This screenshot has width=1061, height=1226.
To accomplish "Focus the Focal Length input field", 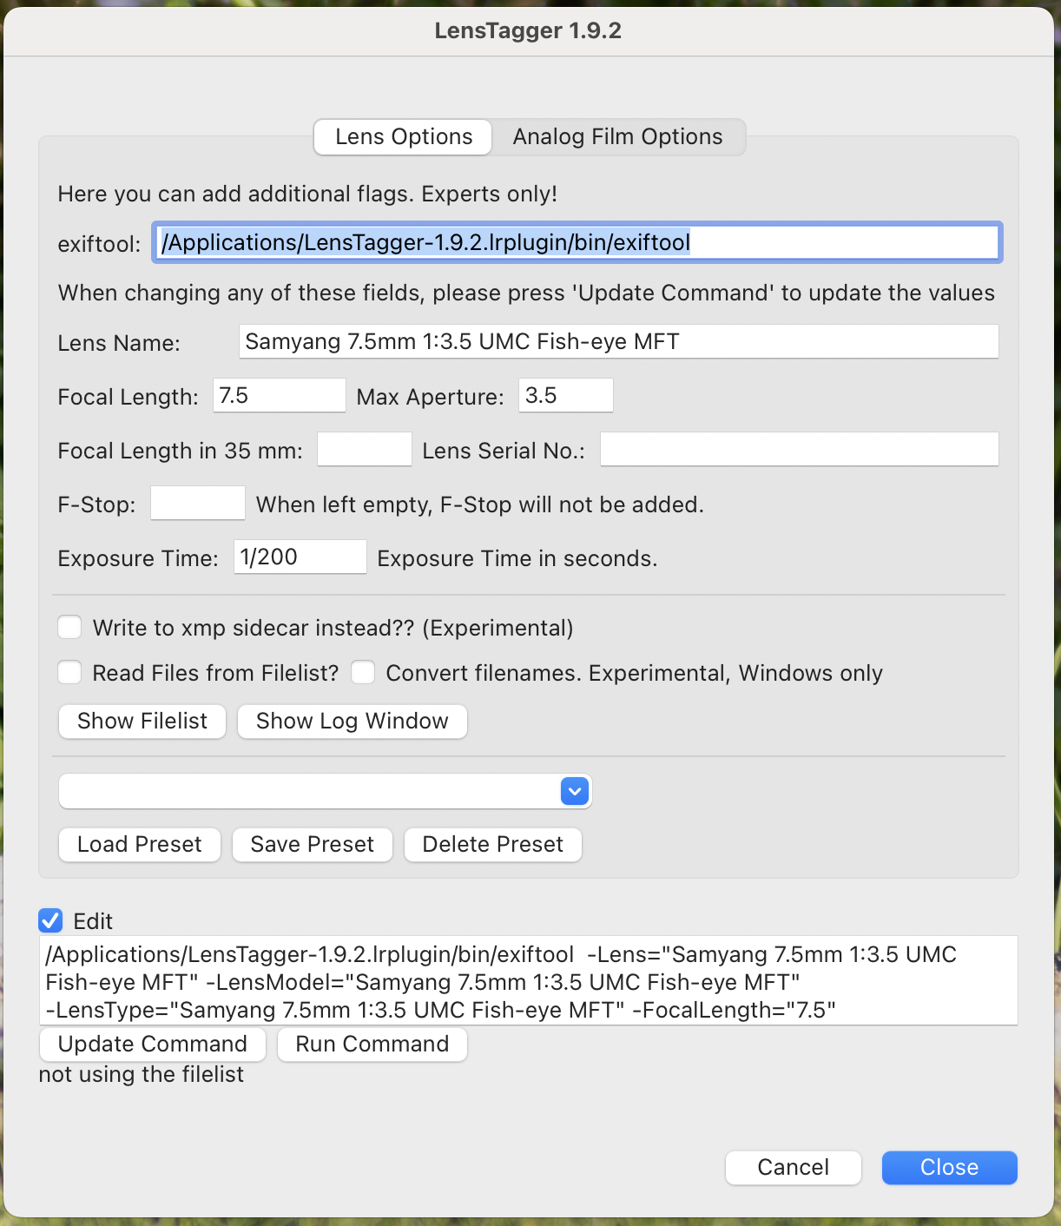I will [x=279, y=396].
